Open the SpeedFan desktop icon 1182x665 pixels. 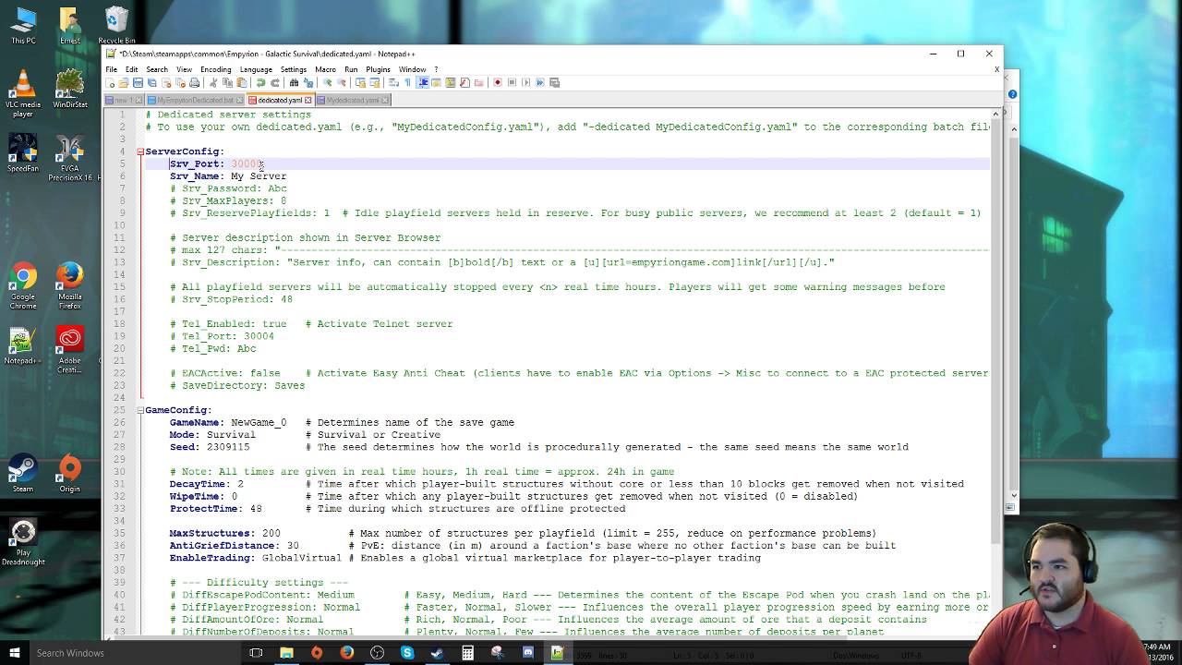click(x=23, y=153)
